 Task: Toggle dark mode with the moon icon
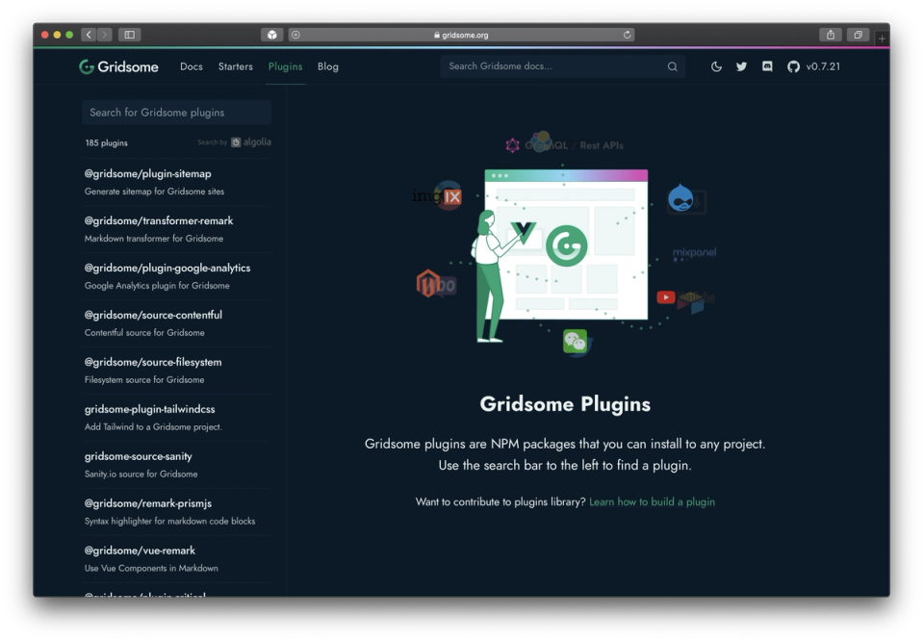tap(716, 66)
